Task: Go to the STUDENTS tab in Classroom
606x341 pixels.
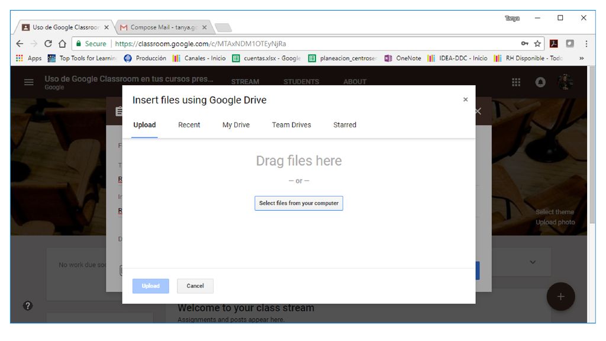Action: coord(301,82)
